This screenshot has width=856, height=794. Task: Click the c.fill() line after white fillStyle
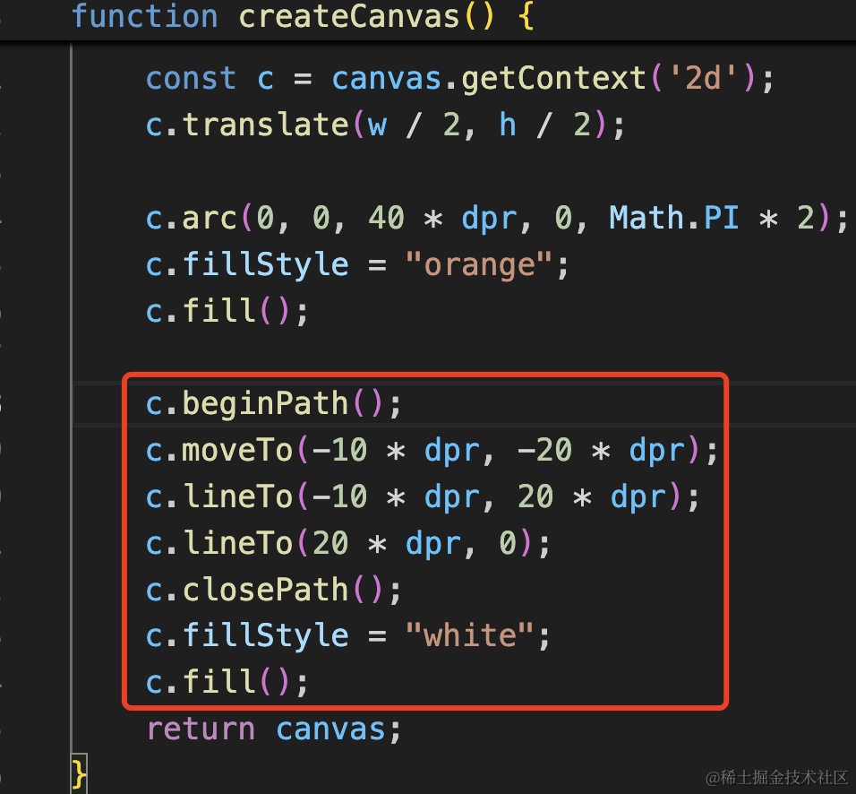[227, 683]
